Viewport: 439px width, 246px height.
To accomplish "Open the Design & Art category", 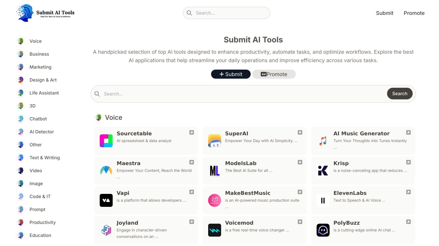I will click(43, 80).
